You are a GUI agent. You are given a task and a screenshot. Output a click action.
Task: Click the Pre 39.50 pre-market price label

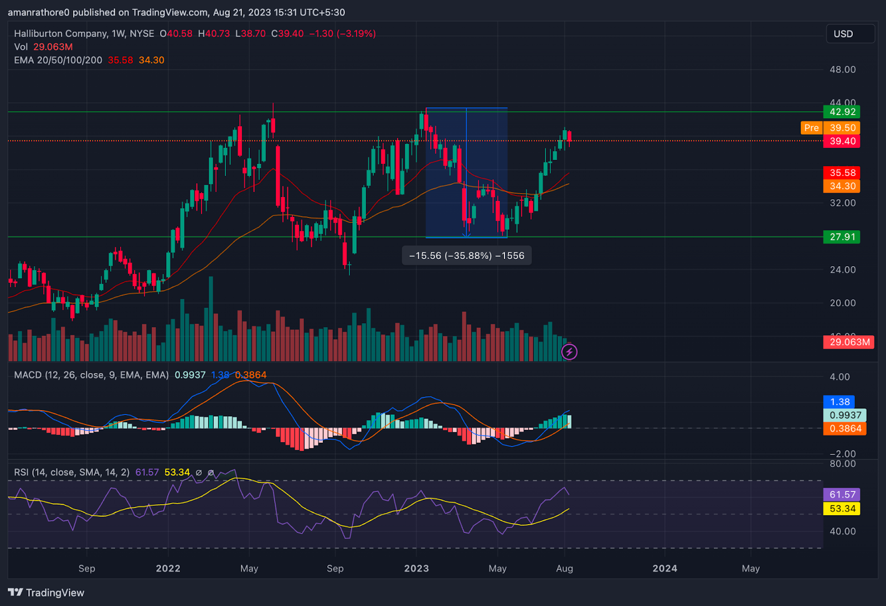(x=830, y=128)
